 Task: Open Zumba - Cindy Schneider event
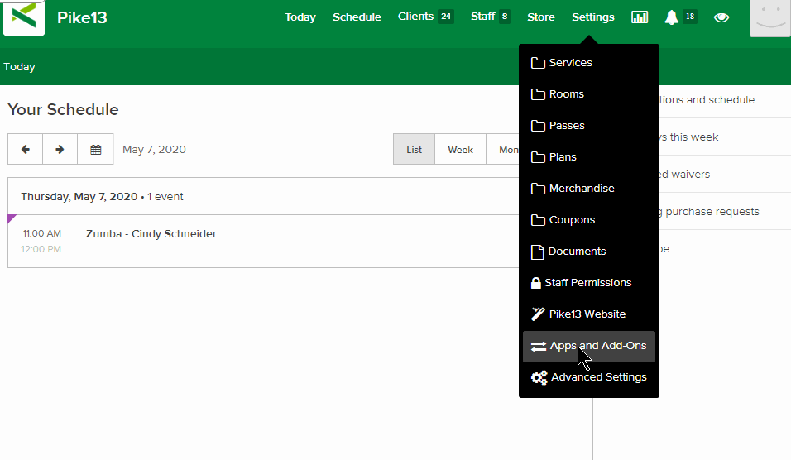151,234
